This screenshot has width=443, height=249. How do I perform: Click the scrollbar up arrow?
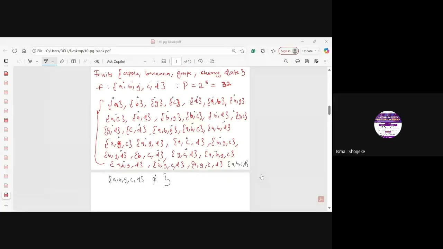click(x=329, y=70)
